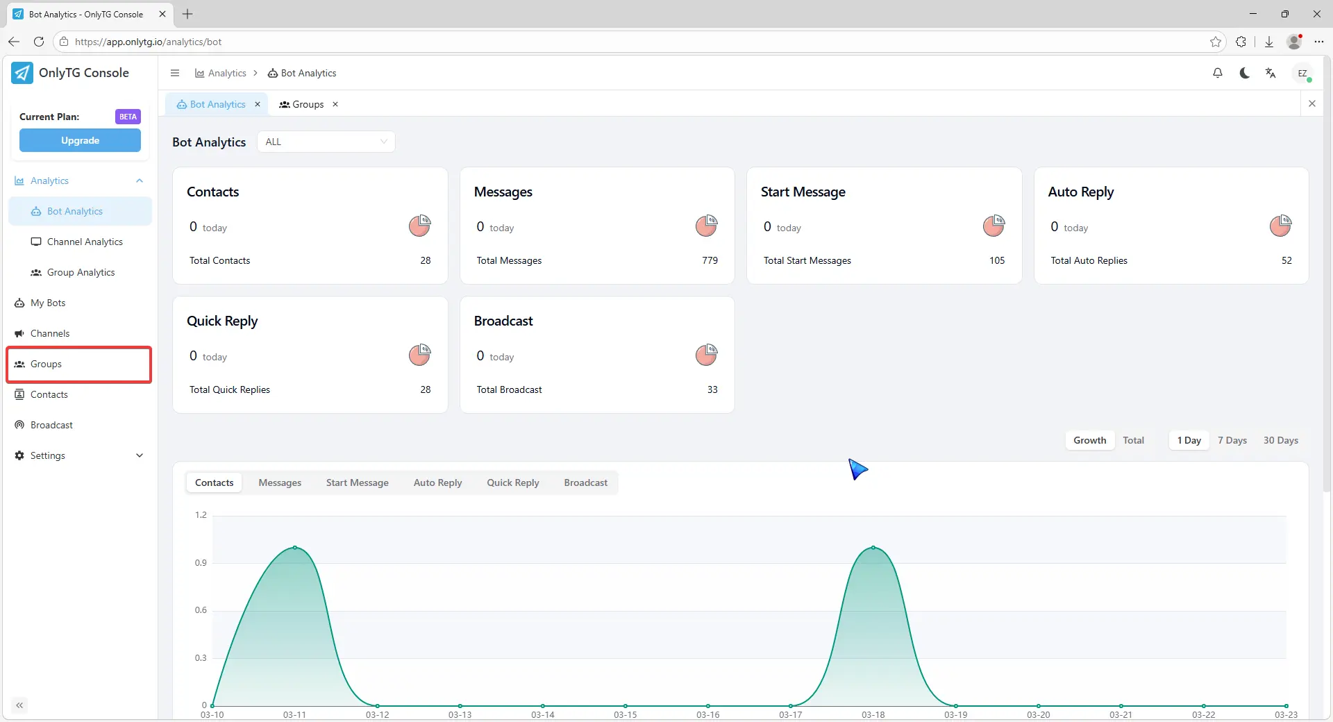
Task: Collapse sidebar with double-arrow icon
Action: pyautogui.click(x=19, y=705)
